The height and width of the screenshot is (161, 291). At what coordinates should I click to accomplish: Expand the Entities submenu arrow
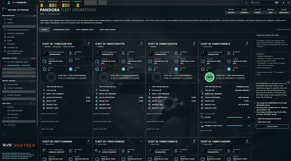34,44
